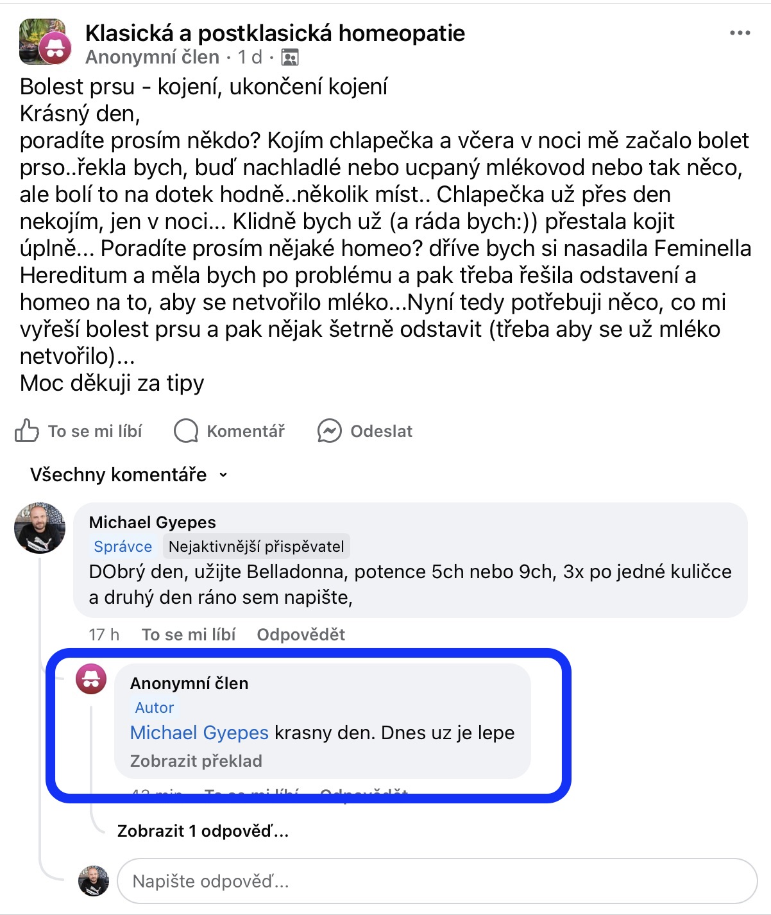Click the anonymous member avatar in reply
This screenshot has height=915, width=771.
coord(91,679)
